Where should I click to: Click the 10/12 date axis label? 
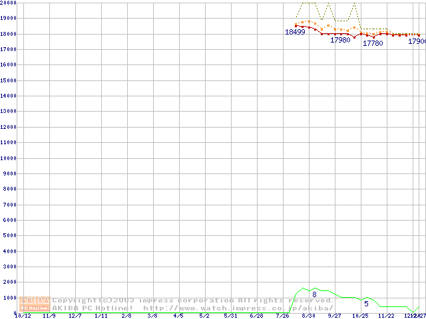pyautogui.click(x=23, y=316)
